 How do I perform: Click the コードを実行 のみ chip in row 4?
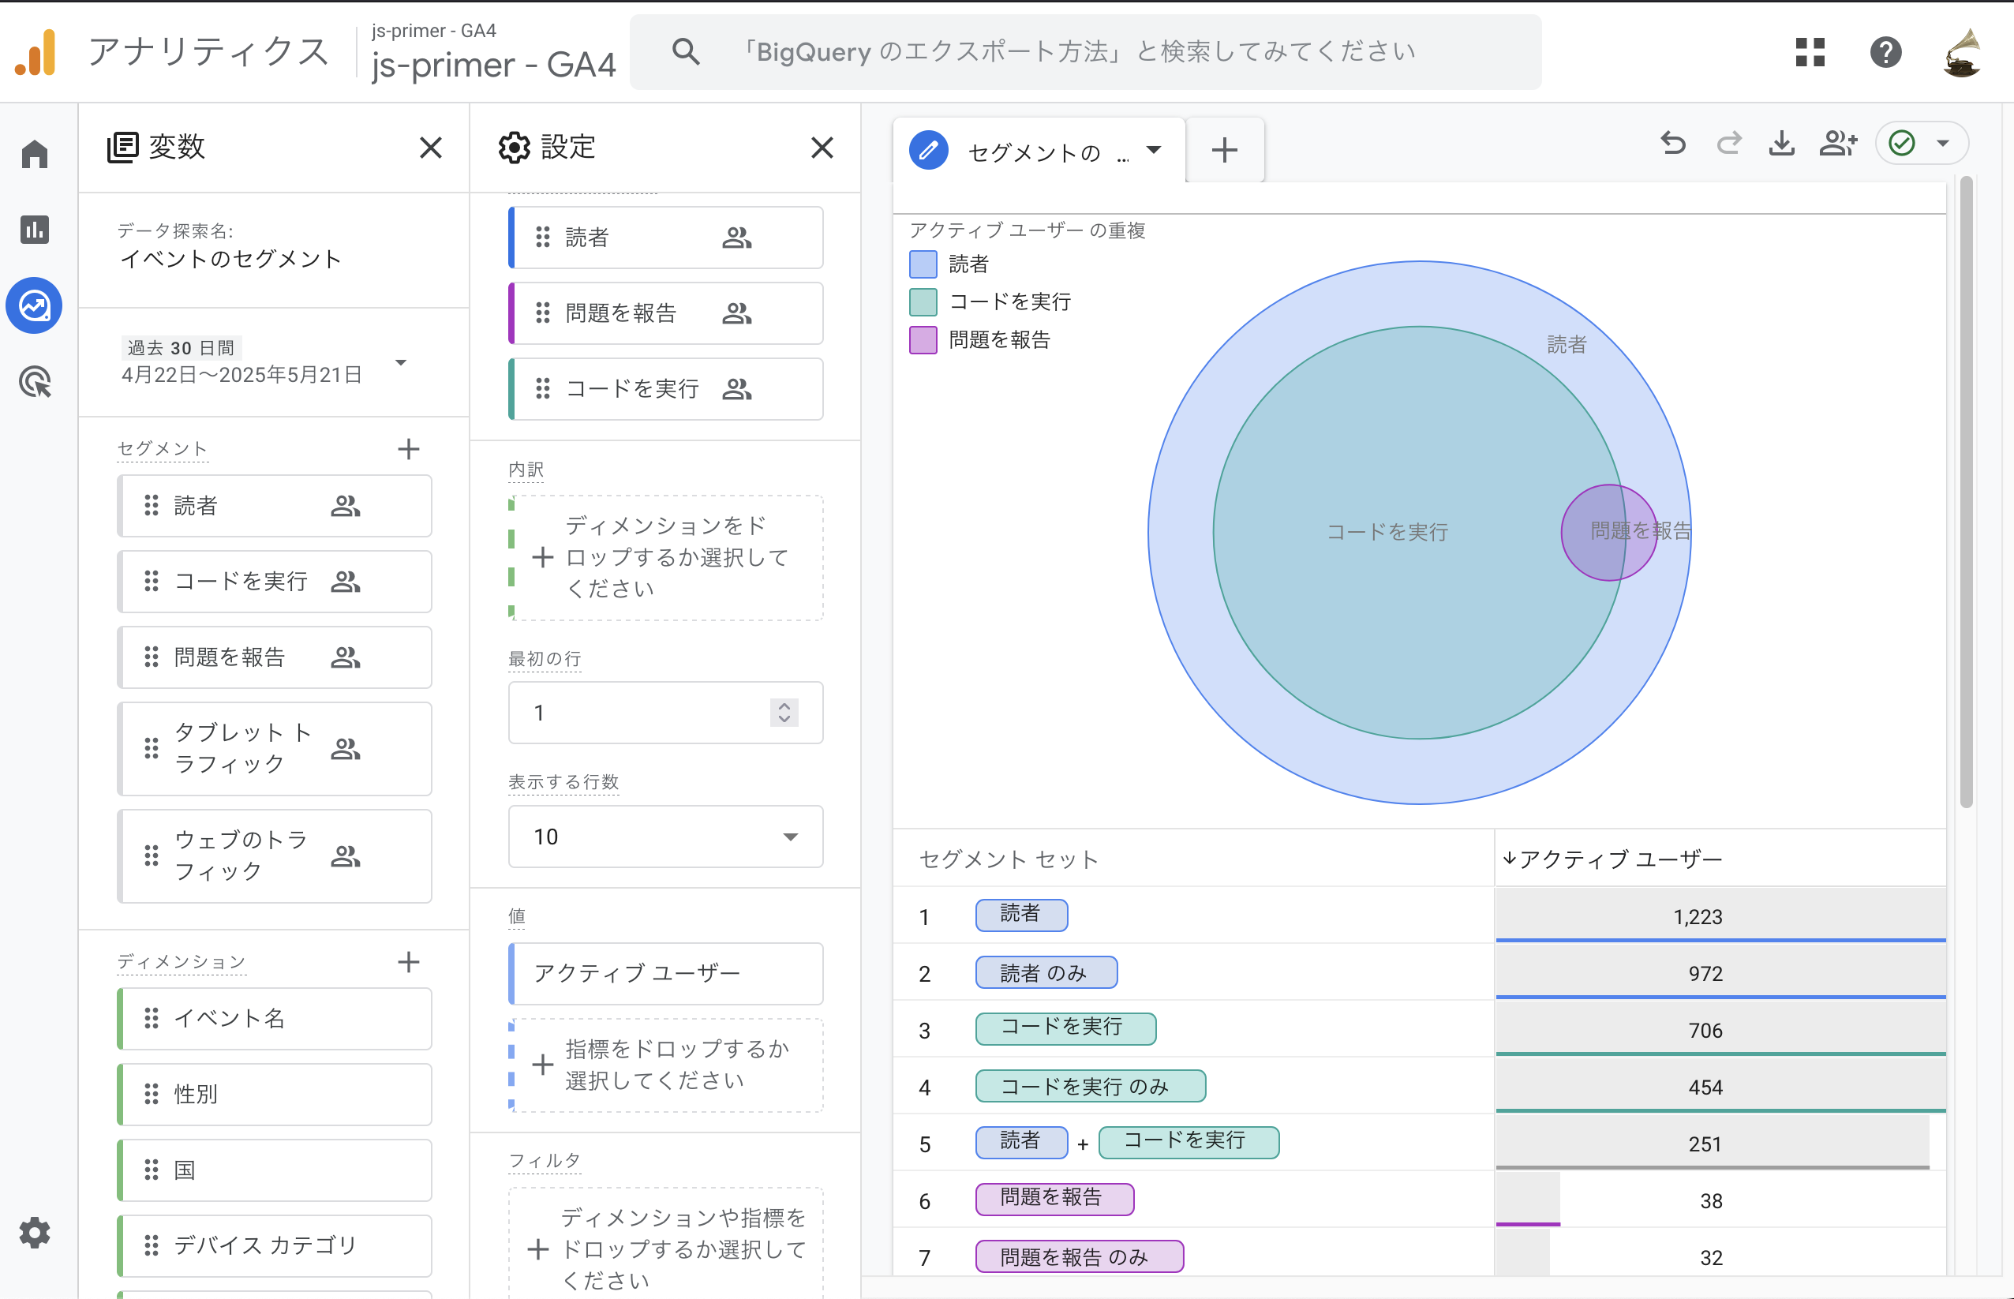[x=1091, y=1087]
